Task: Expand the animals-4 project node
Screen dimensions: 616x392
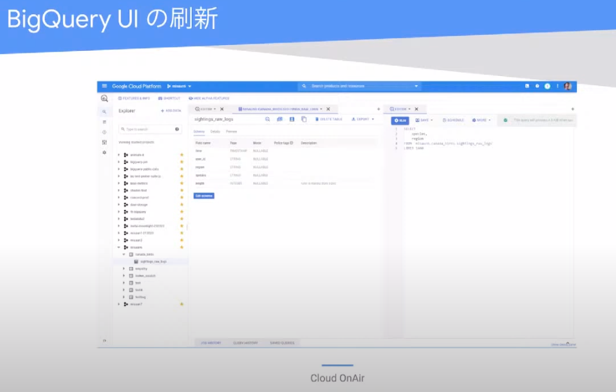Action: point(118,154)
